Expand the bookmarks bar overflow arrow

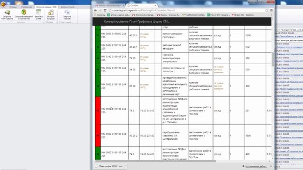271,15
